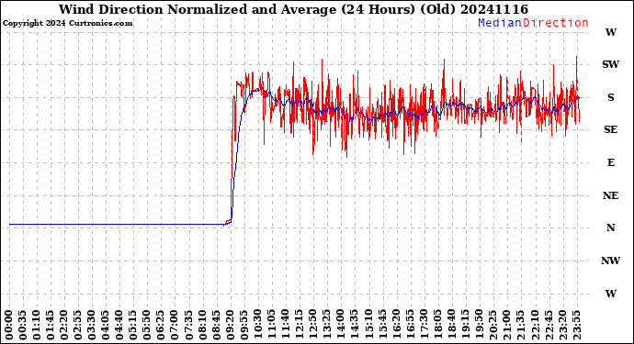Click the 16:20 time axis label
The image size is (634, 344).
coord(396,325)
